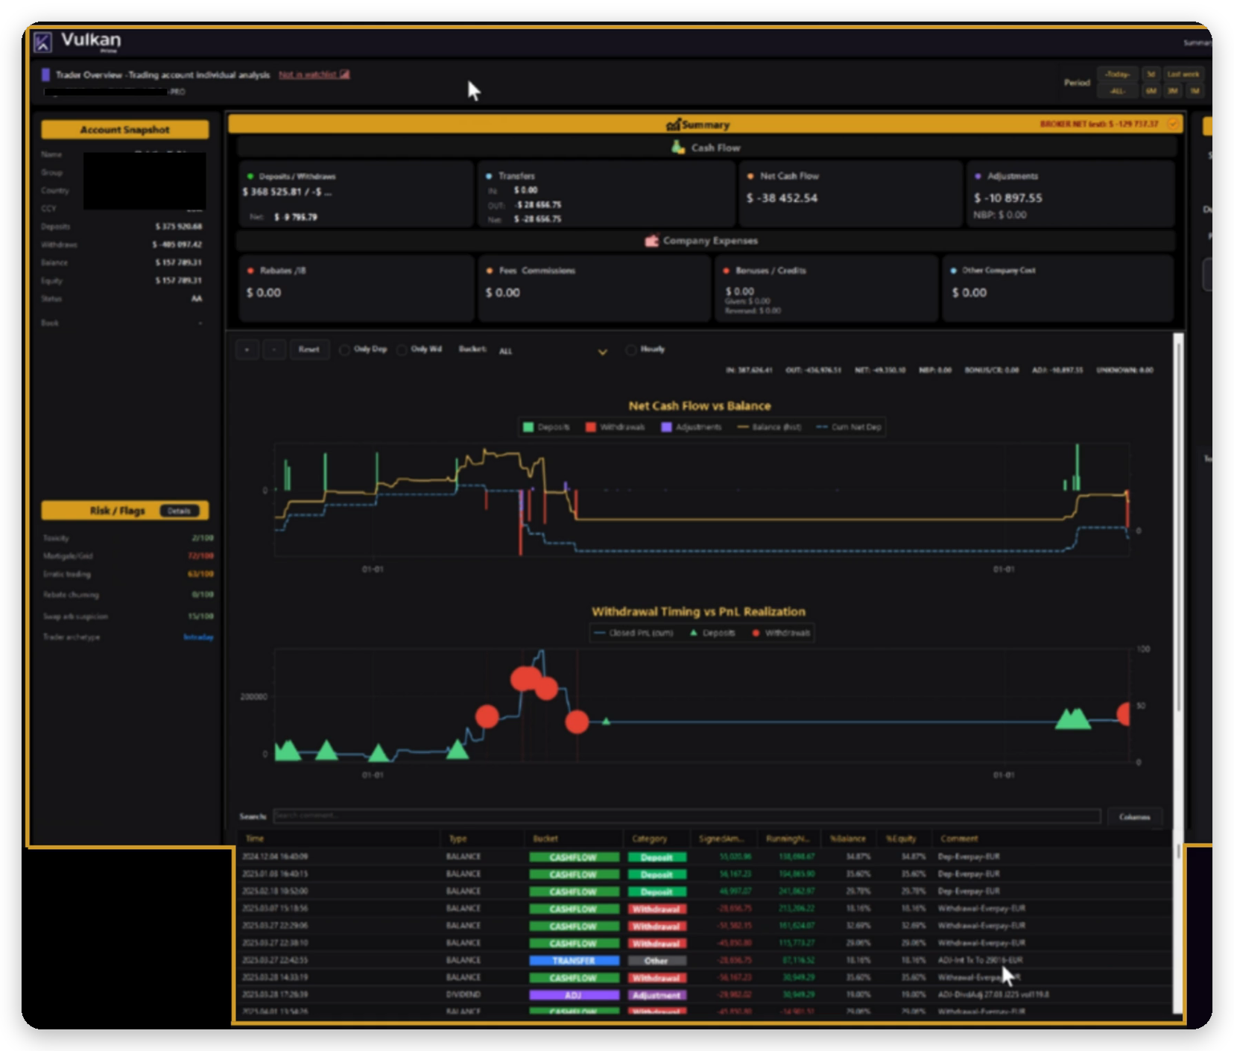
Task: Toggle the Adjustments legend swatch
Action: point(666,427)
